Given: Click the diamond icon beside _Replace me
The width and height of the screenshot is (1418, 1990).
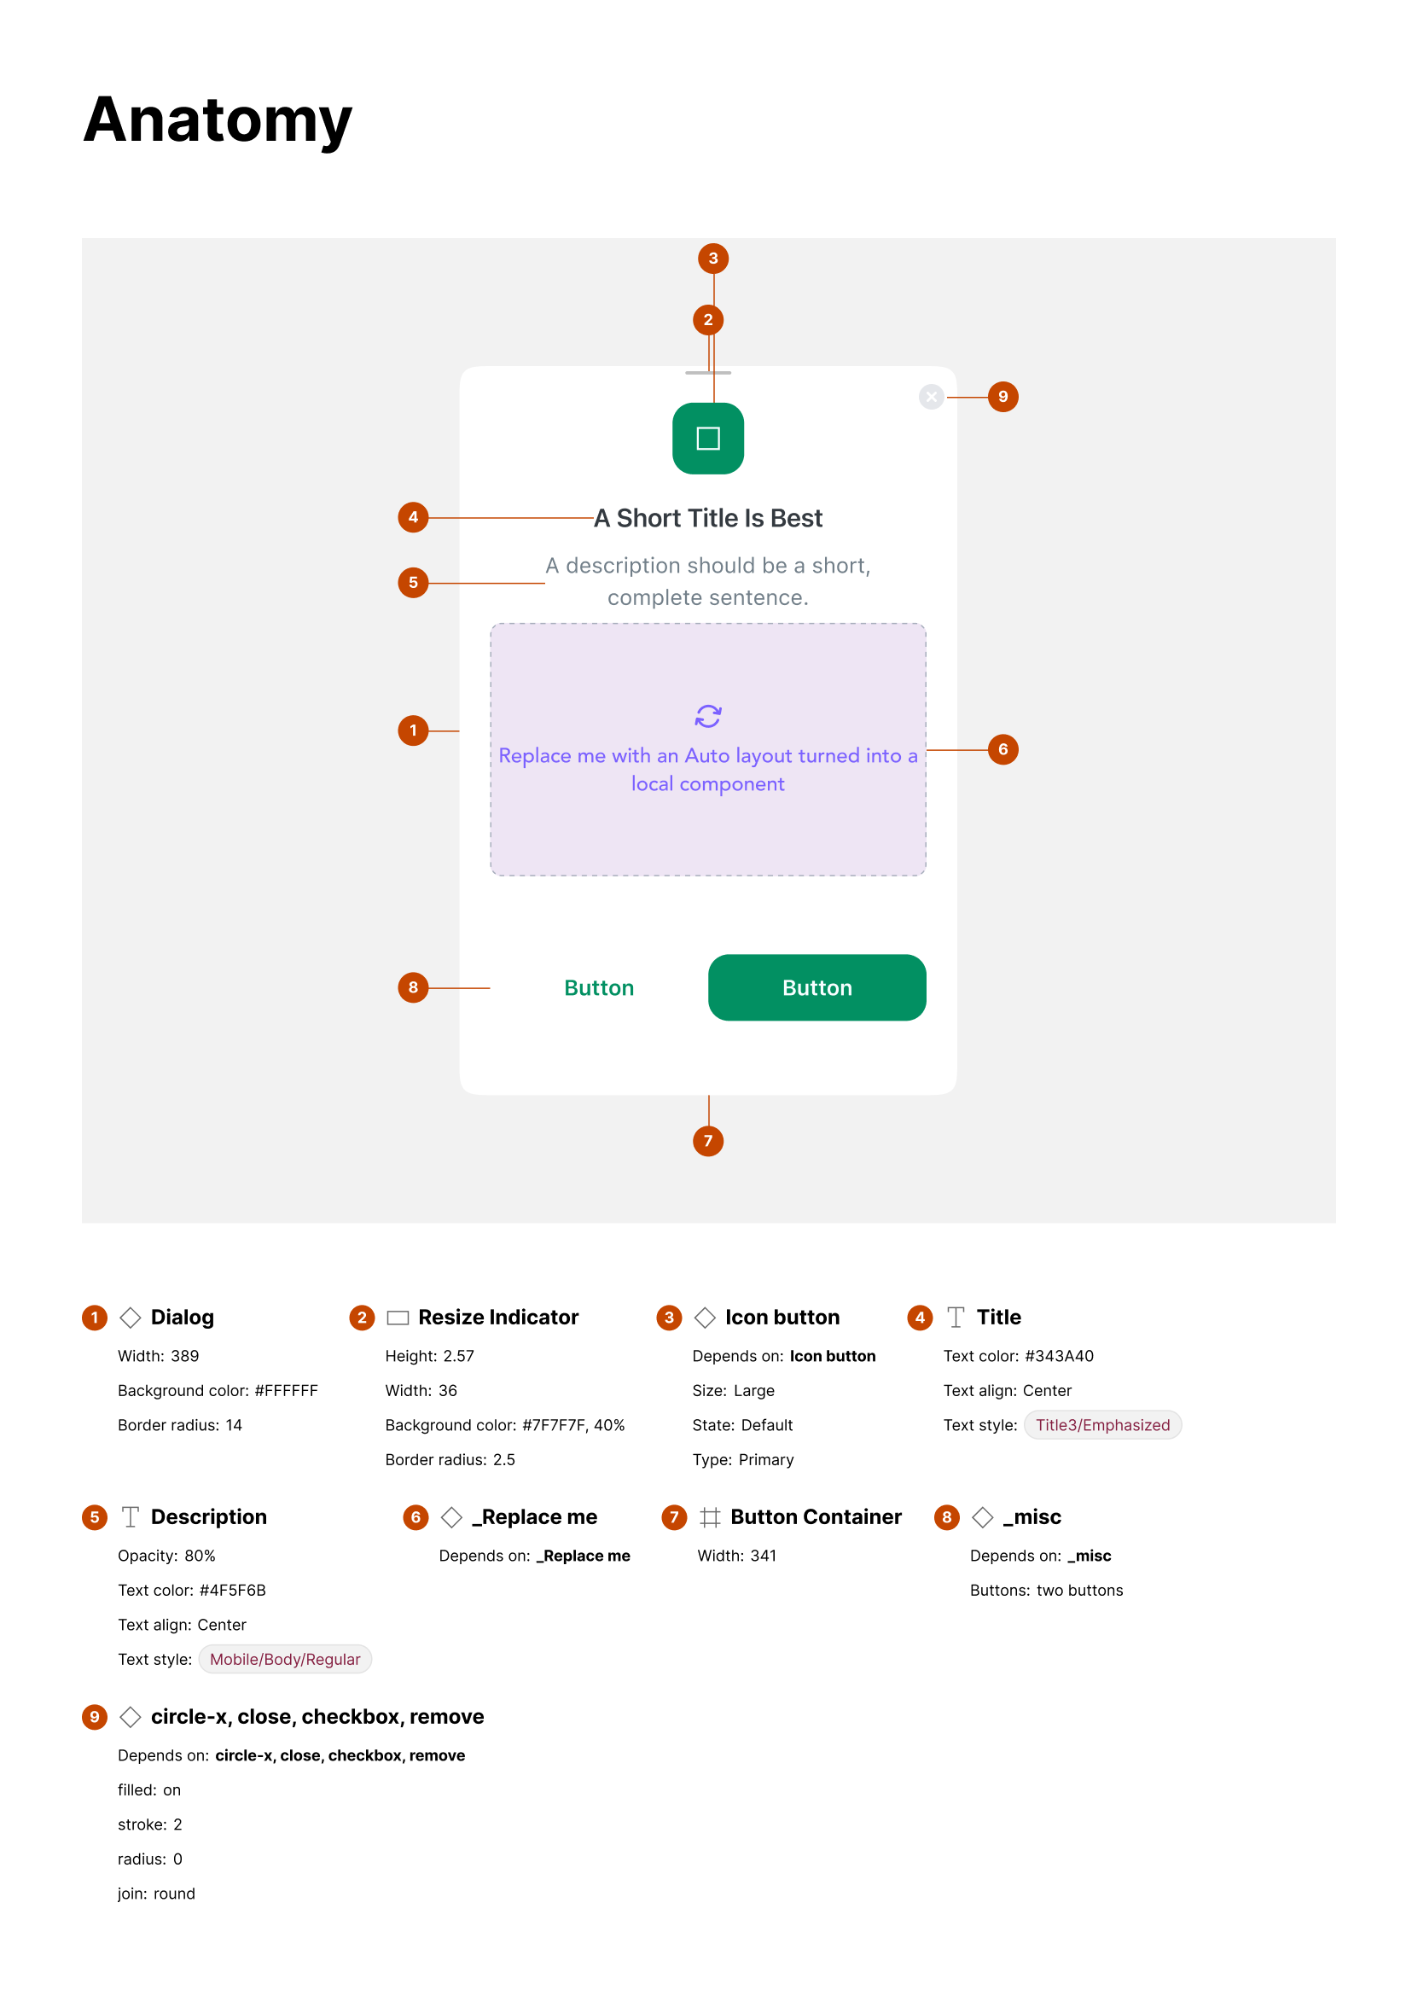Looking at the screenshot, I should (451, 1517).
